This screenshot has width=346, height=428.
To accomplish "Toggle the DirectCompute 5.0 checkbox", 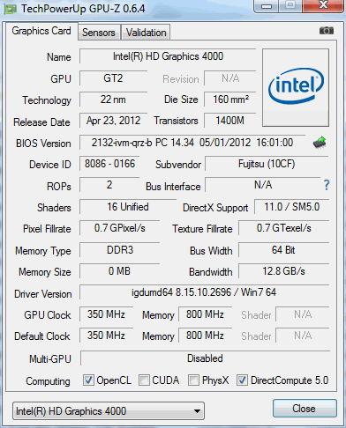I will coord(242,380).
